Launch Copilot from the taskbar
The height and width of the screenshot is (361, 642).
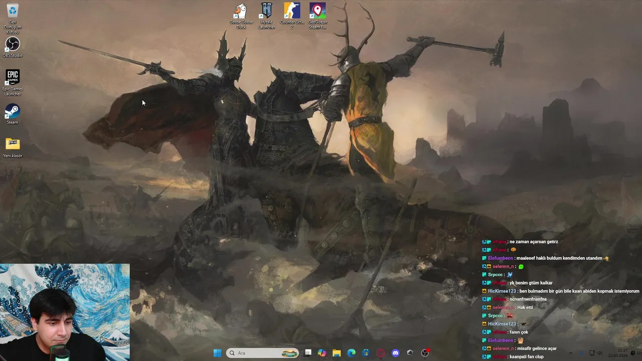point(322,353)
